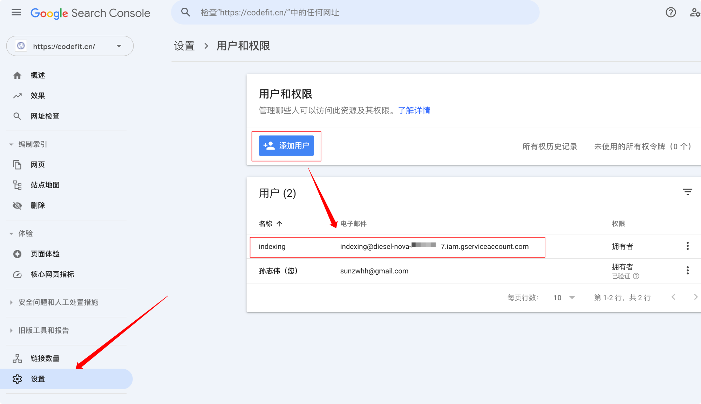Click the 电子邮件 column header

(353, 224)
